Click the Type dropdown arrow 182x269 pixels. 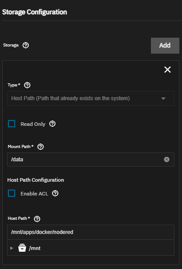click(163, 98)
